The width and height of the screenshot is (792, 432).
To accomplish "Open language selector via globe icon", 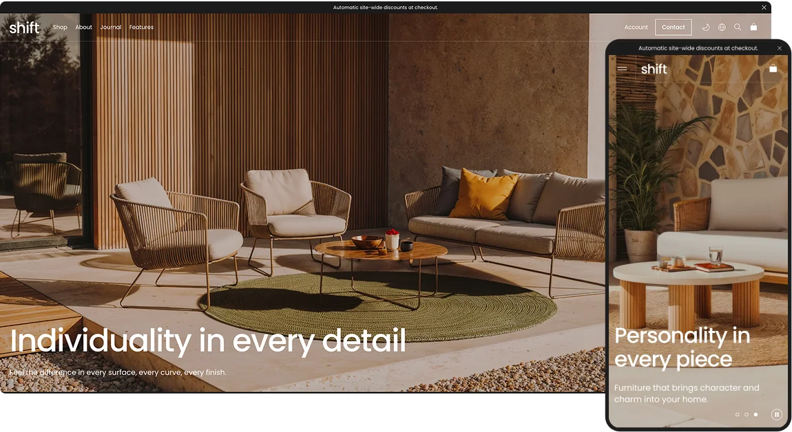I will 722,28.
